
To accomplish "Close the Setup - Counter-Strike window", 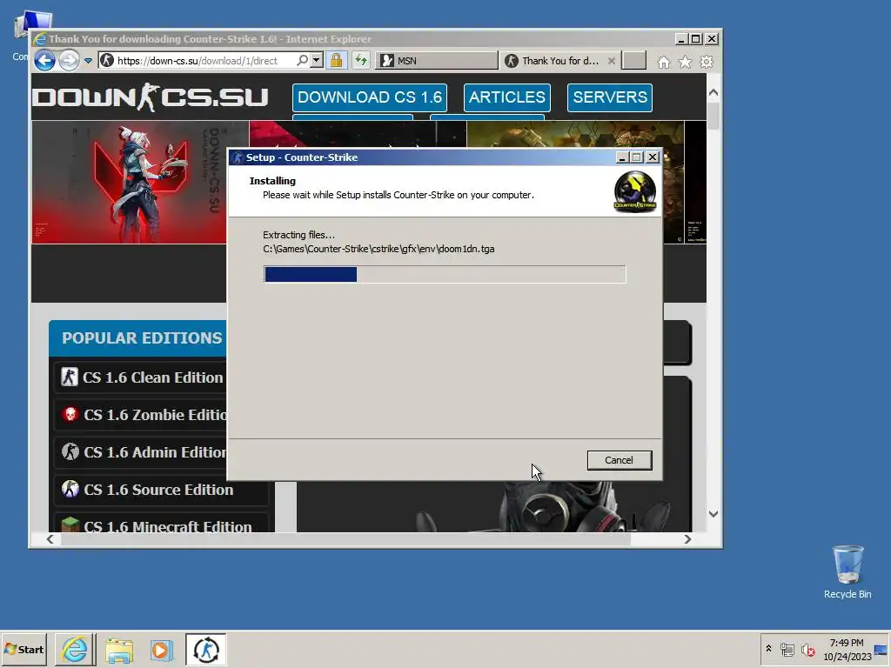I will (653, 157).
